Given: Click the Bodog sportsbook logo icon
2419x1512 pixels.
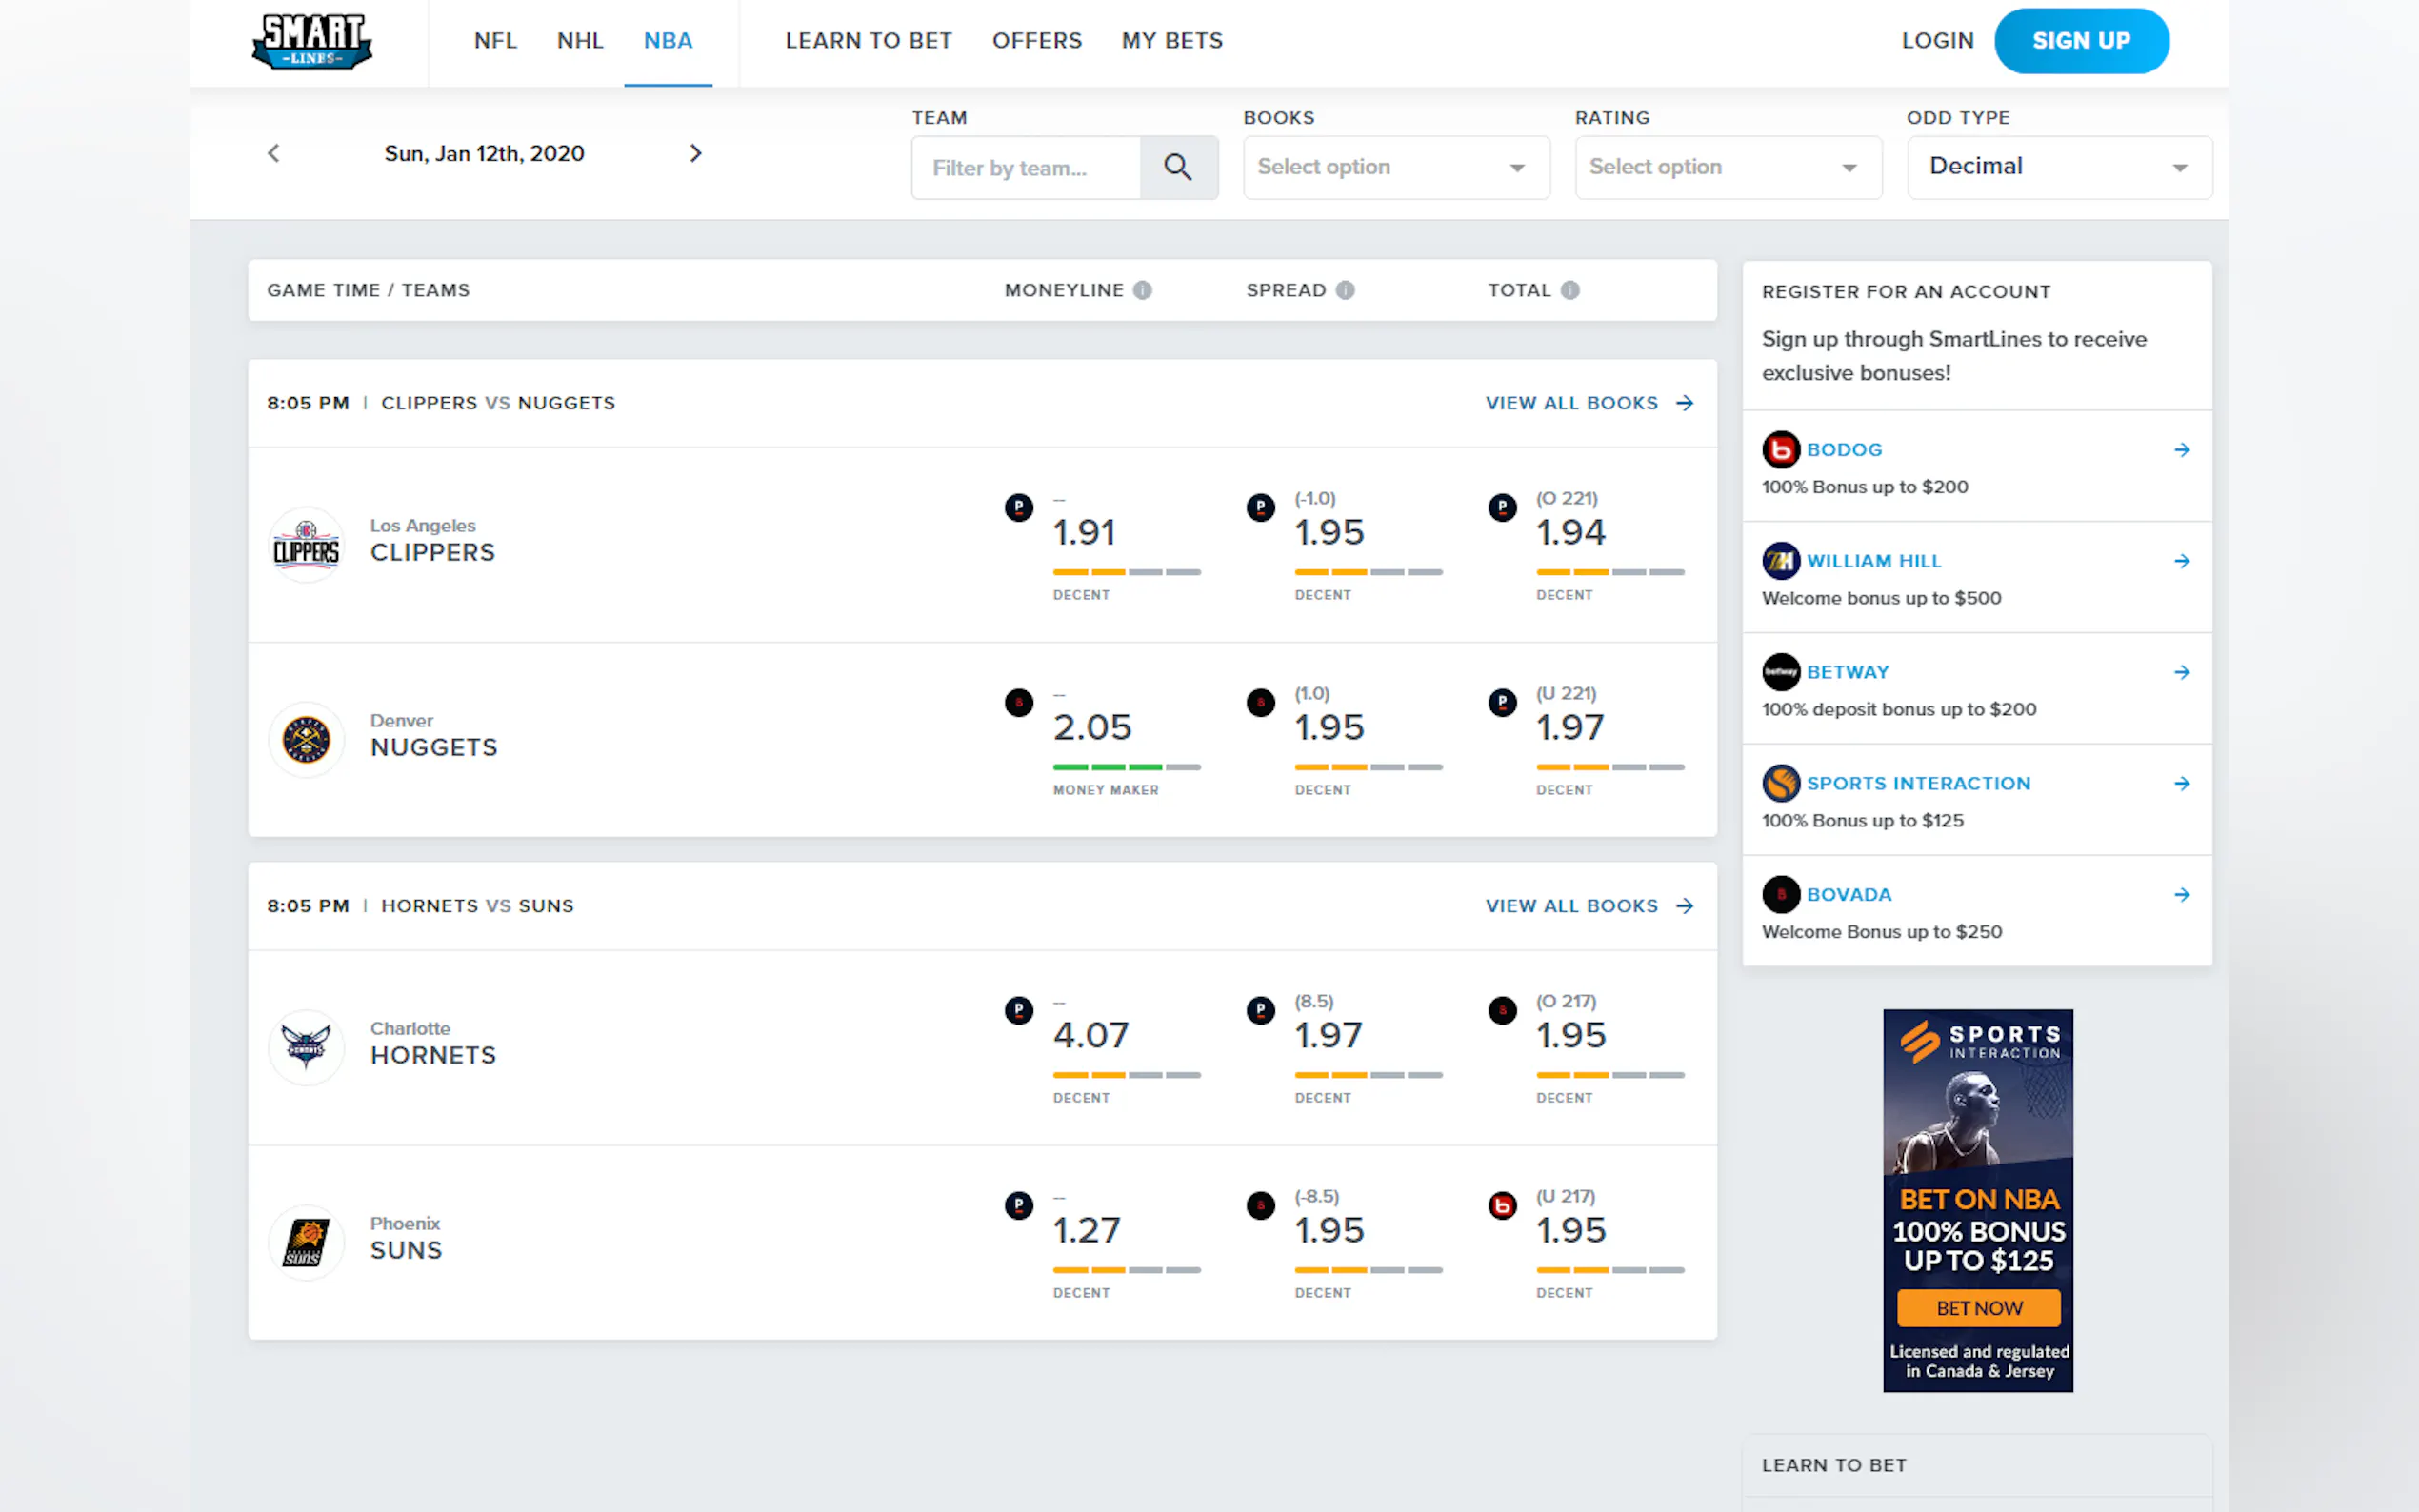Looking at the screenshot, I should point(1780,450).
